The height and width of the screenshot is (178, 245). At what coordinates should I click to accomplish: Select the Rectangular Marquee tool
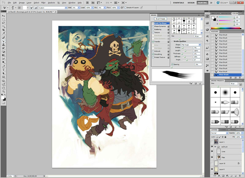tap(3, 20)
